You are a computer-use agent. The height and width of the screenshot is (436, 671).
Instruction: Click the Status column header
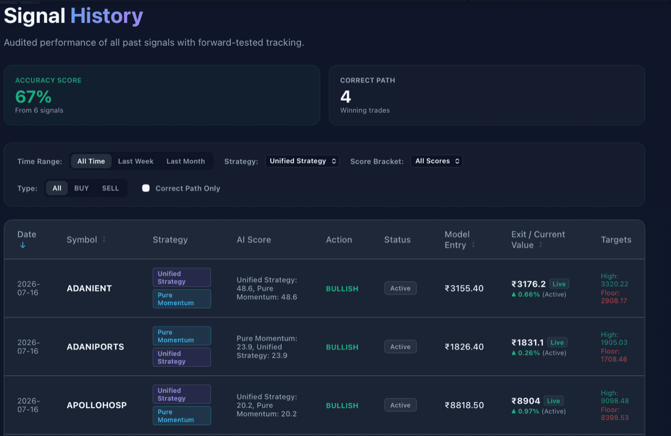(397, 240)
